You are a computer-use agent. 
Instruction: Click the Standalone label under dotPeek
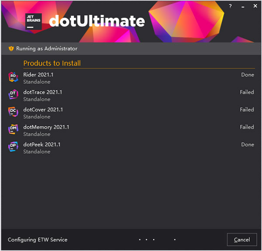tap(37, 151)
